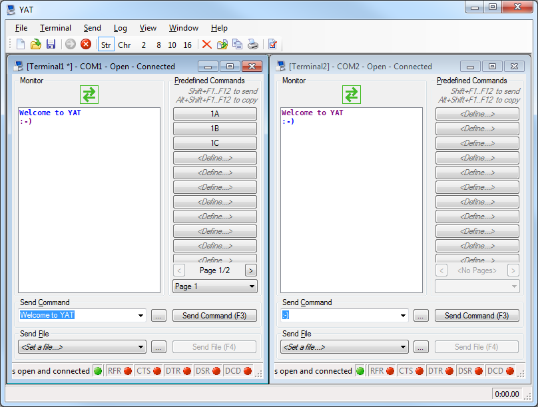Click the 0:00.00 timer in status bar
Viewport: 538px width, 407px height.
(507, 394)
